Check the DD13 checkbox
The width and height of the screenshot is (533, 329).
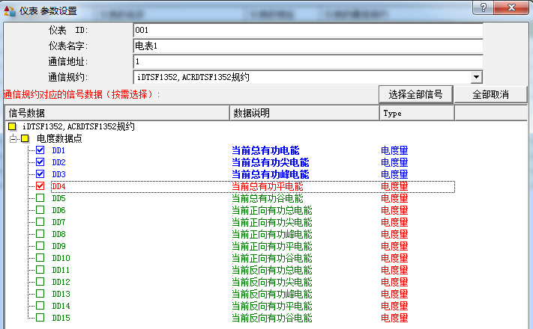[40, 293]
